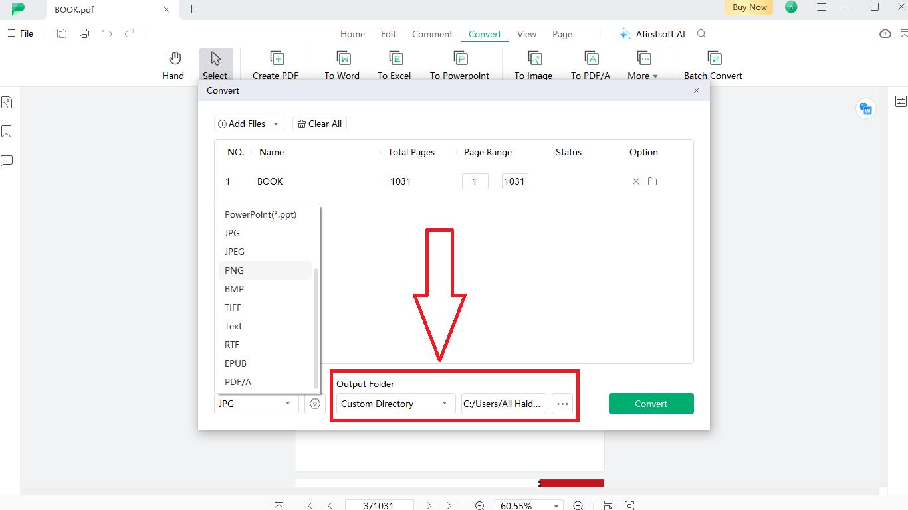
Task: Switch to the Edit tab
Action: [388, 34]
